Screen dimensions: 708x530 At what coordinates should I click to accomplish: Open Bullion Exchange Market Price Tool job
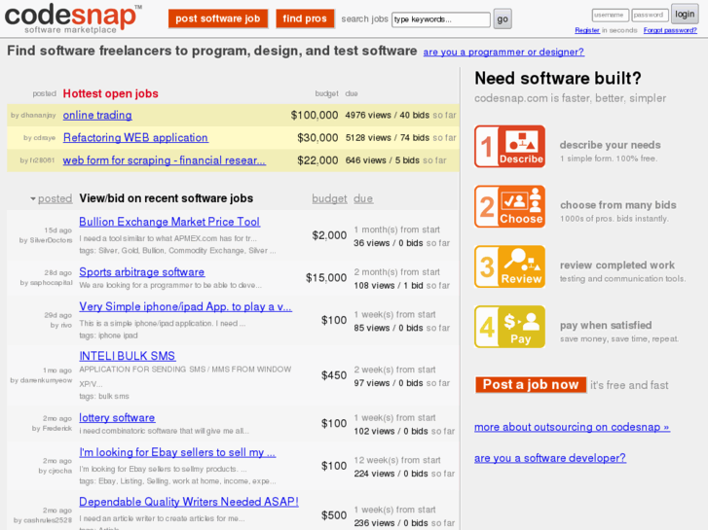tap(169, 222)
